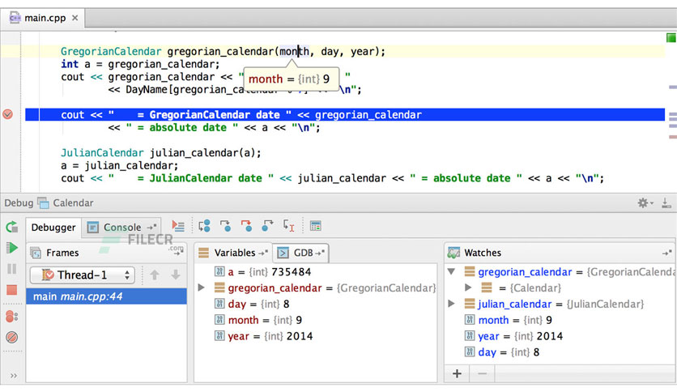Click month argument in gregorian_calendar call
Viewport: 677px width, 392px height.
coord(294,51)
